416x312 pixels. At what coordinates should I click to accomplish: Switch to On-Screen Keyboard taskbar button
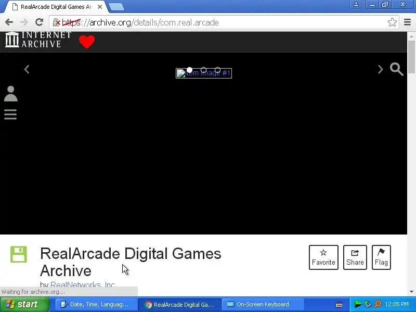pyautogui.click(x=262, y=304)
